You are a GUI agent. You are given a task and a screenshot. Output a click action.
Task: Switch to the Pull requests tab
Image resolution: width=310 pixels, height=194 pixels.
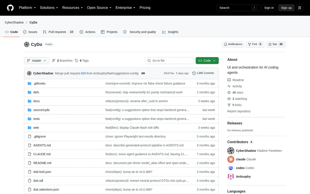click(x=58, y=32)
